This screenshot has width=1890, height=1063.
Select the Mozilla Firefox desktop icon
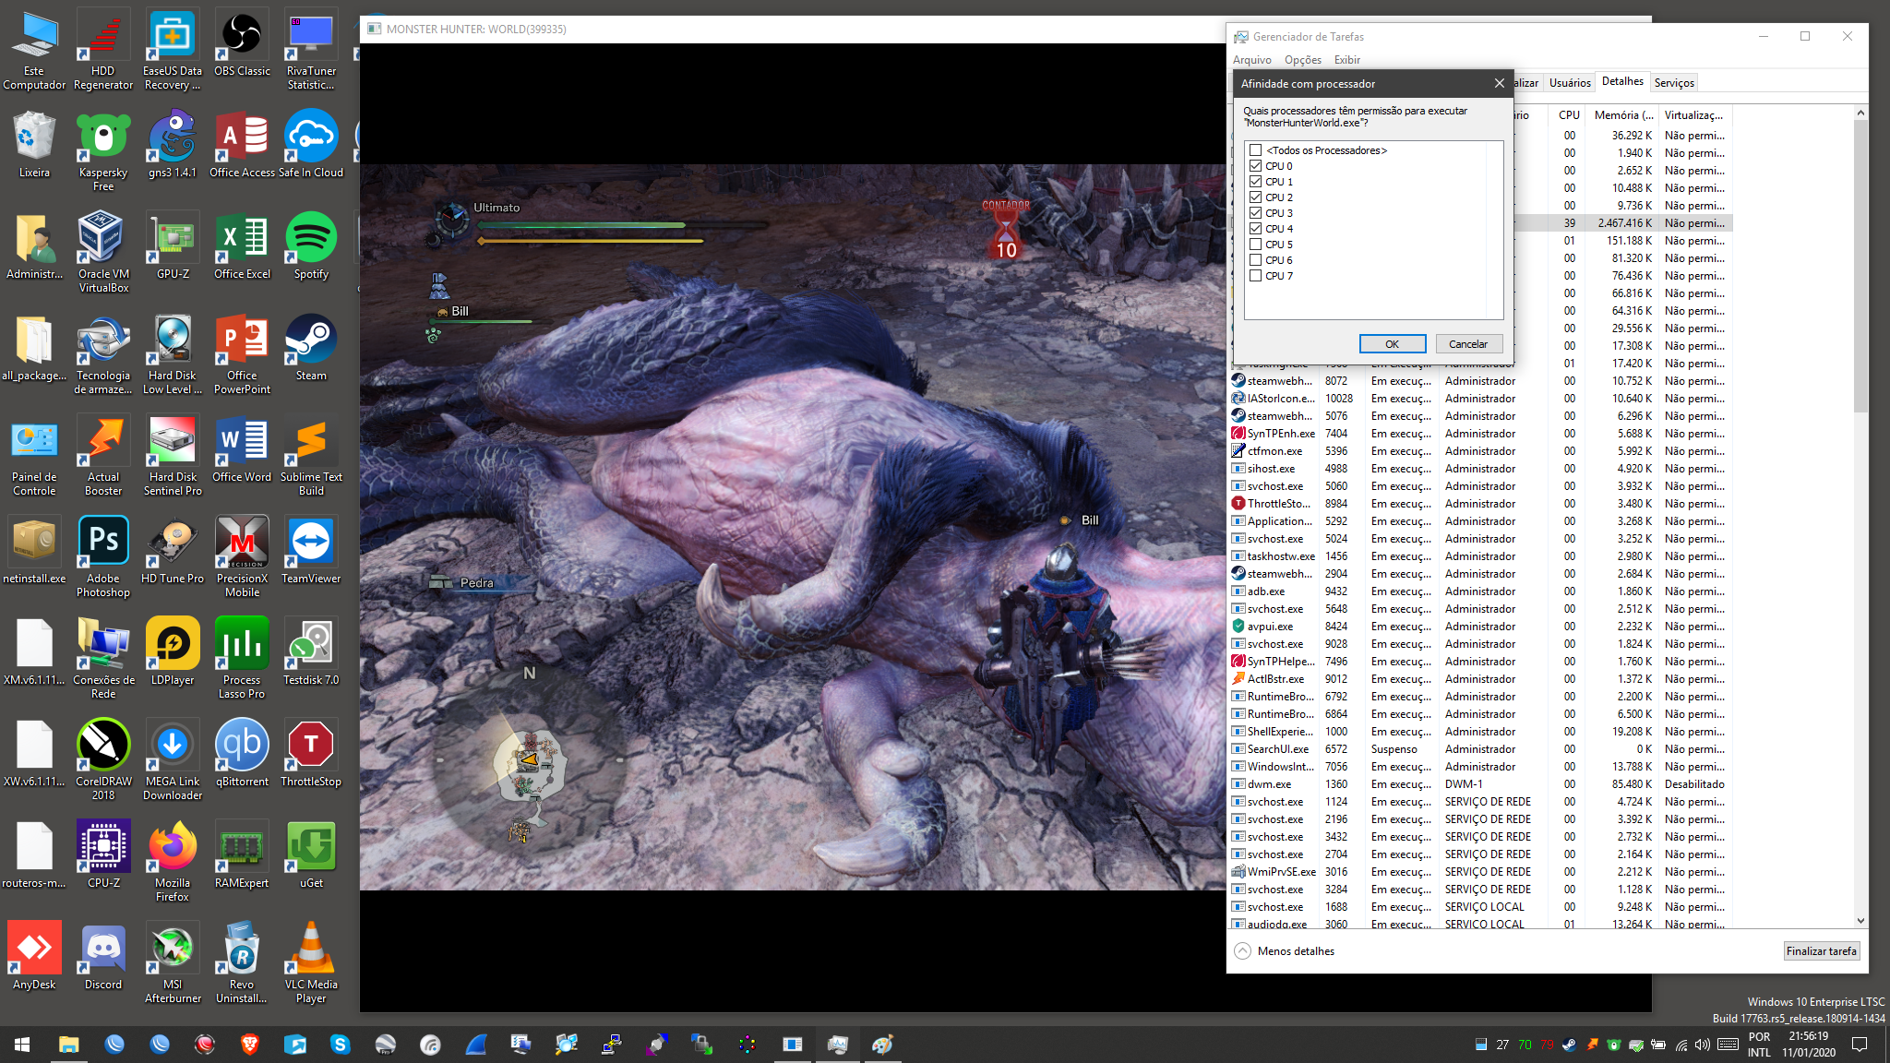173,863
